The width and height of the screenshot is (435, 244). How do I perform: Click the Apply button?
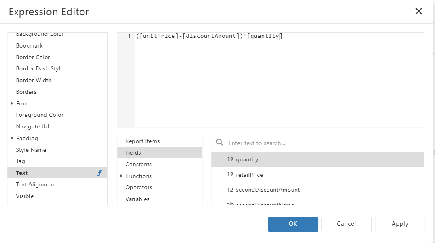tap(399, 224)
